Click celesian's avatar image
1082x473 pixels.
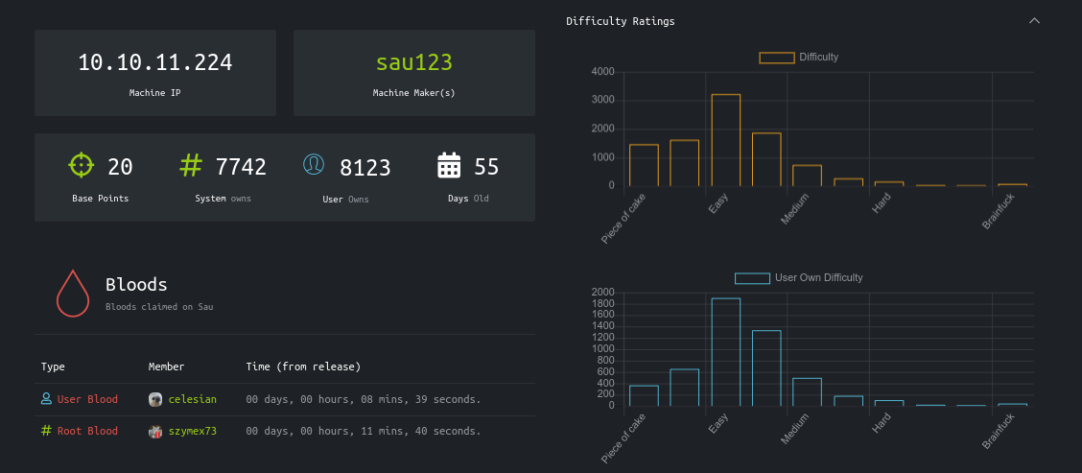(x=155, y=399)
